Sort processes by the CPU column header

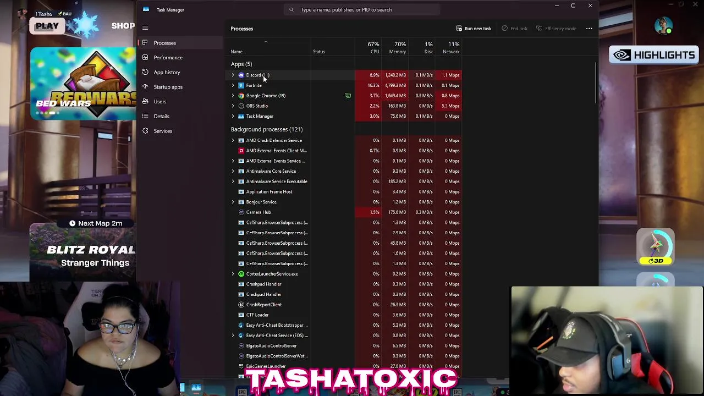tap(367, 48)
